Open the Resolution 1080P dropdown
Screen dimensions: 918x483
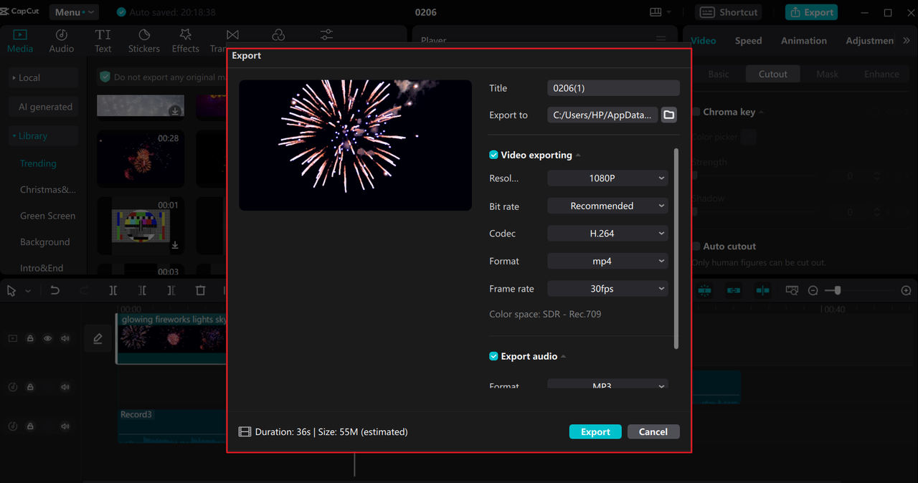point(607,178)
